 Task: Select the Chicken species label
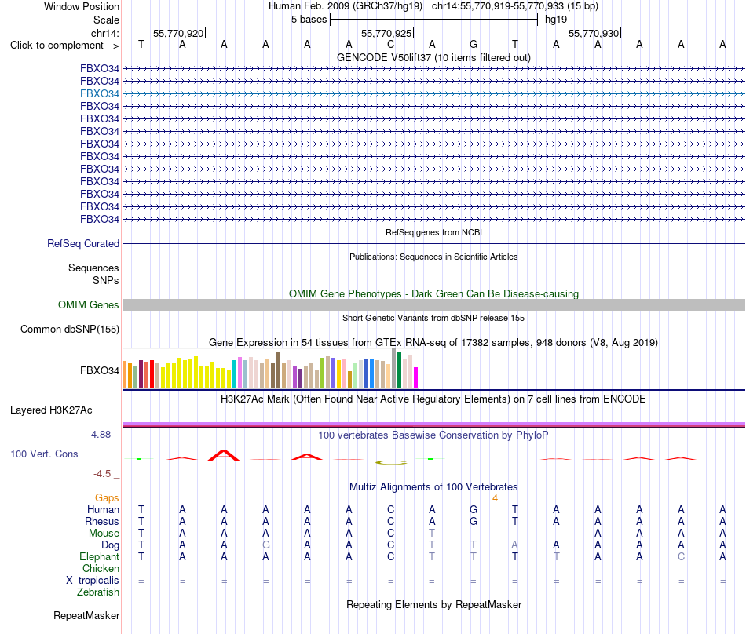pos(101,568)
